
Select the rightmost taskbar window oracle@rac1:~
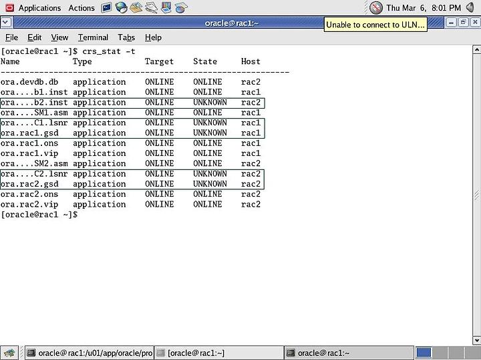coord(349,353)
